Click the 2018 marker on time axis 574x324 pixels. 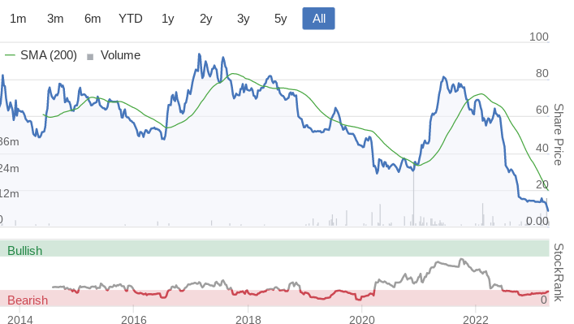[x=248, y=320]
